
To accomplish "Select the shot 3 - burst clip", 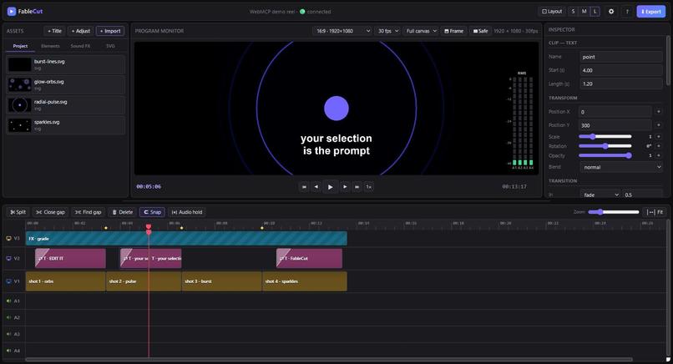I will (221, 281).
